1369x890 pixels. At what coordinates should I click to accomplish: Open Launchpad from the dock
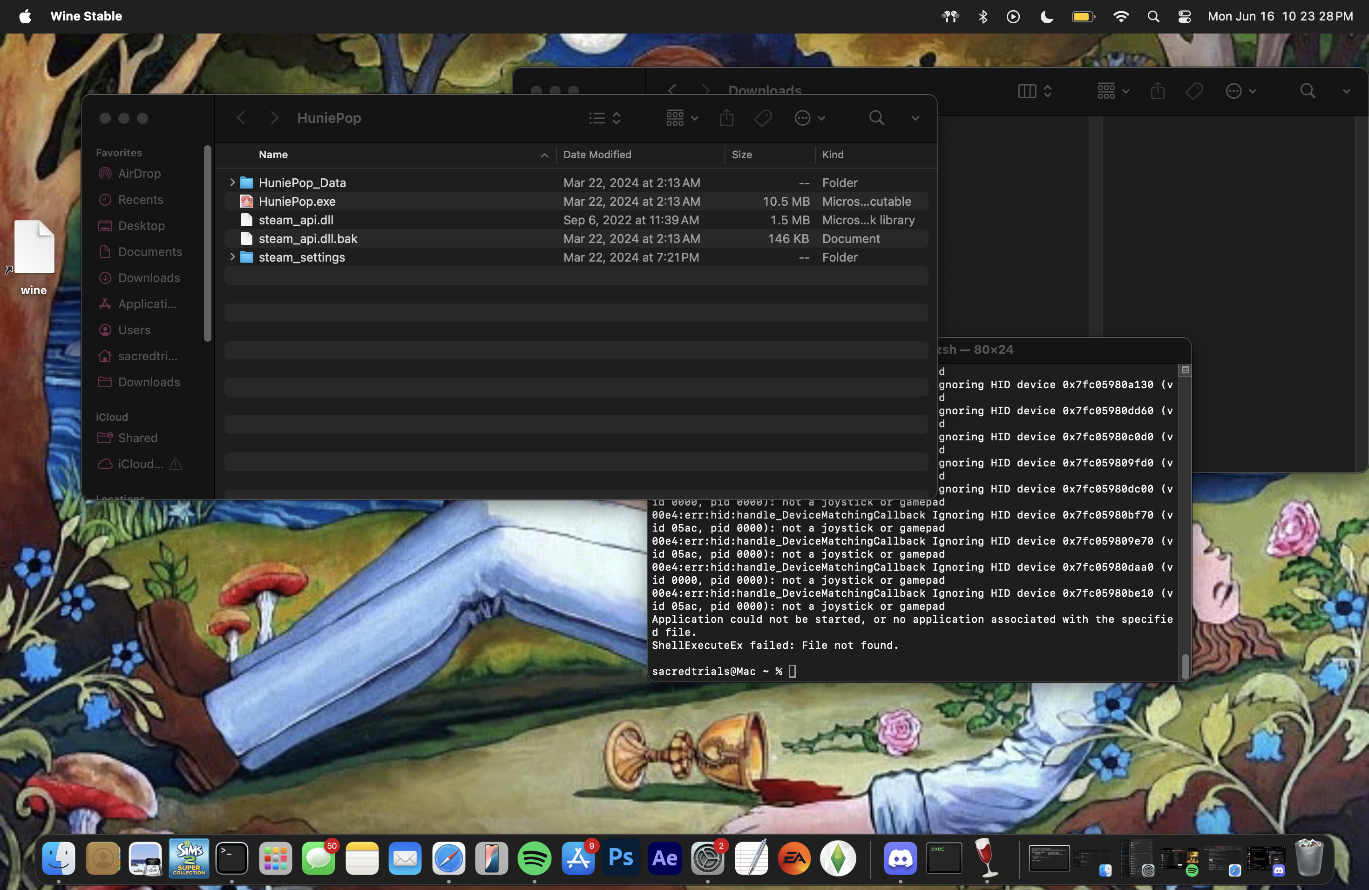(x=275, y=858)
